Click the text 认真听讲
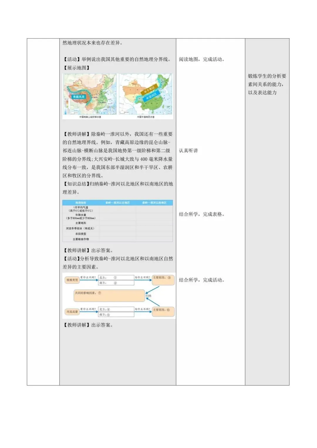Image resolution: width=317 pixels, height=448 pixels. [188, 151]
